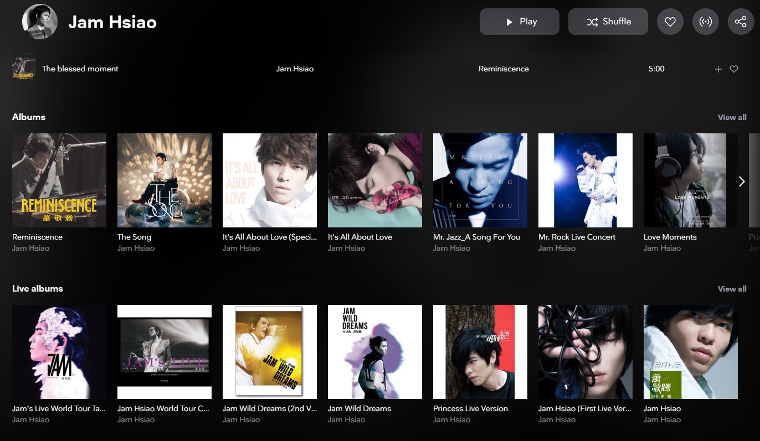This screenshot has width=760, height=441.
Task: Open It's All About Love teal cover
Action: tap(375, 180)
